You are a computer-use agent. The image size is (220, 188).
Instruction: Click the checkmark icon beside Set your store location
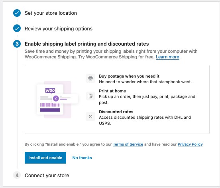coord(17,13)
